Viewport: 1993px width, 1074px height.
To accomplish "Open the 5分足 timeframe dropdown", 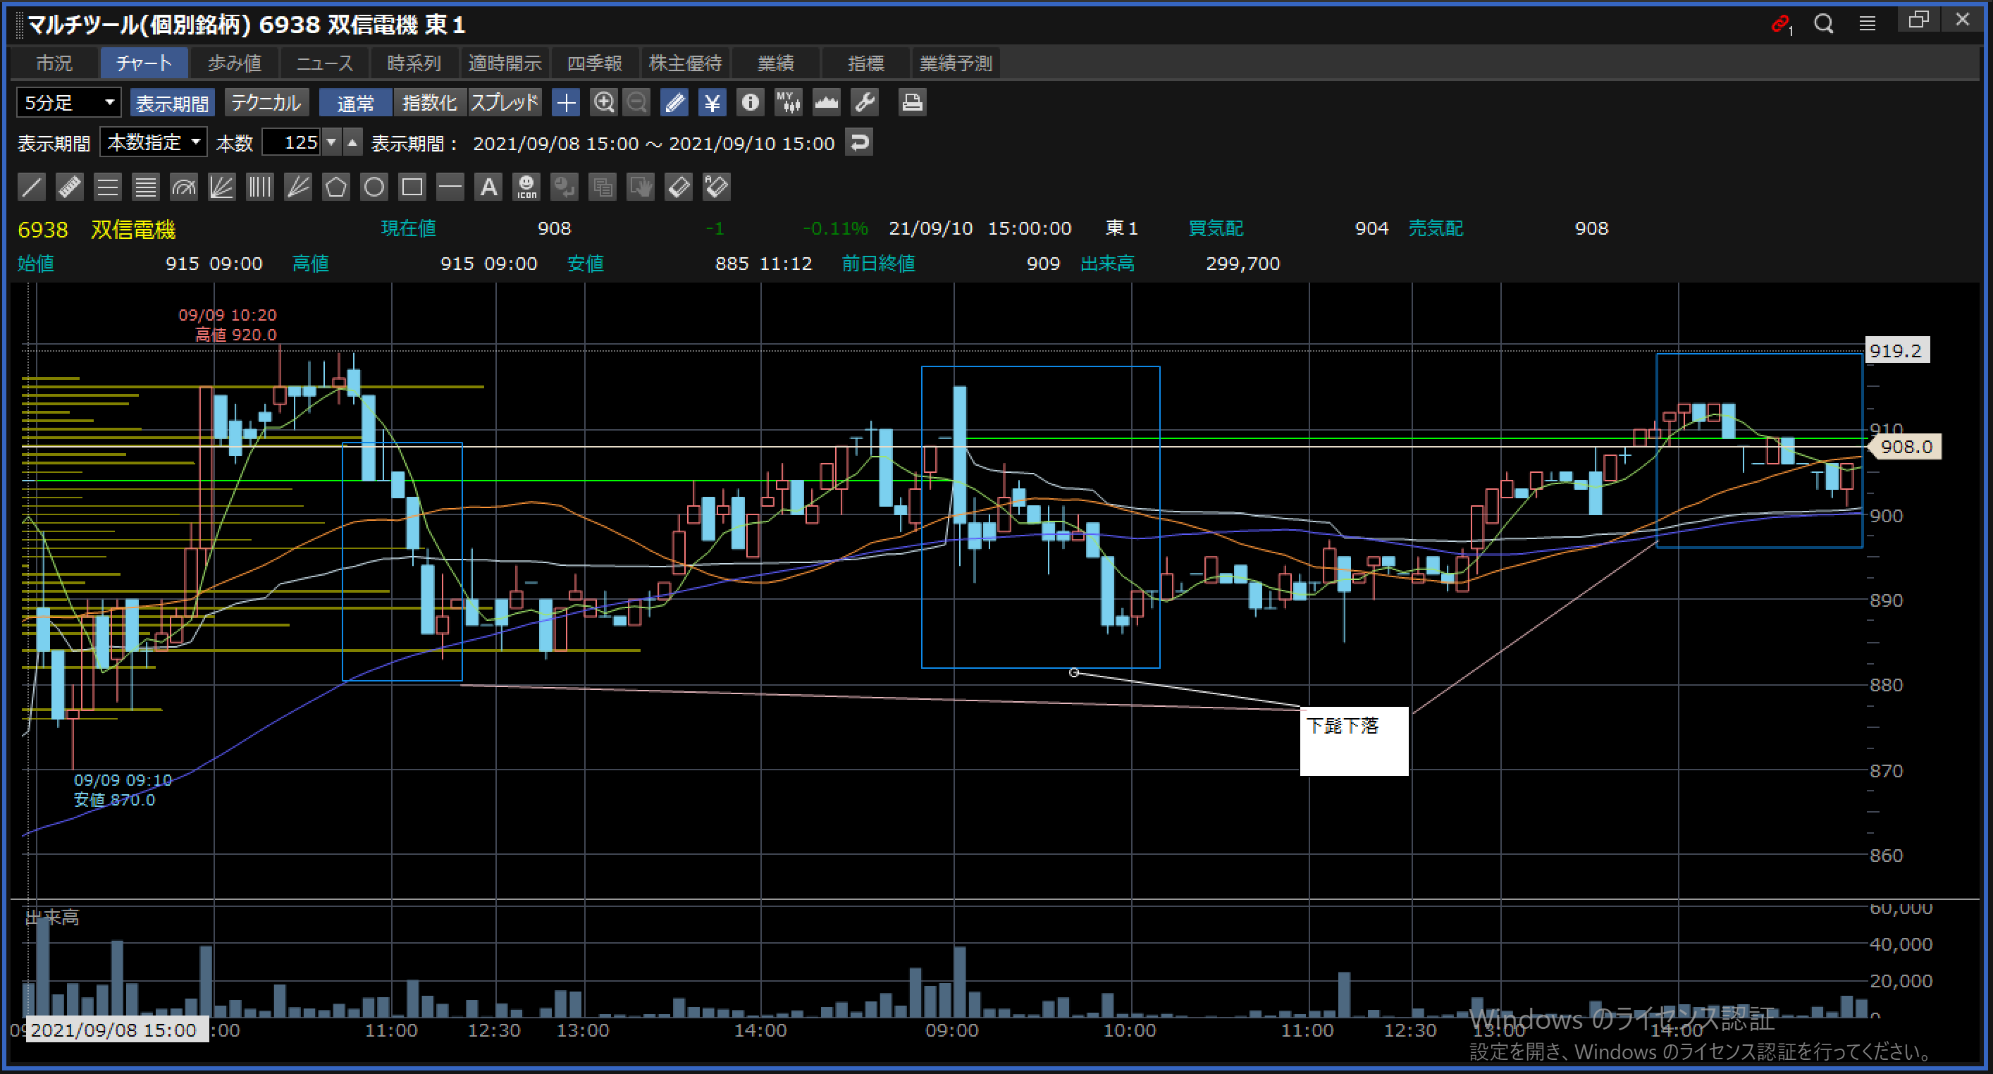I will (68, 103).
